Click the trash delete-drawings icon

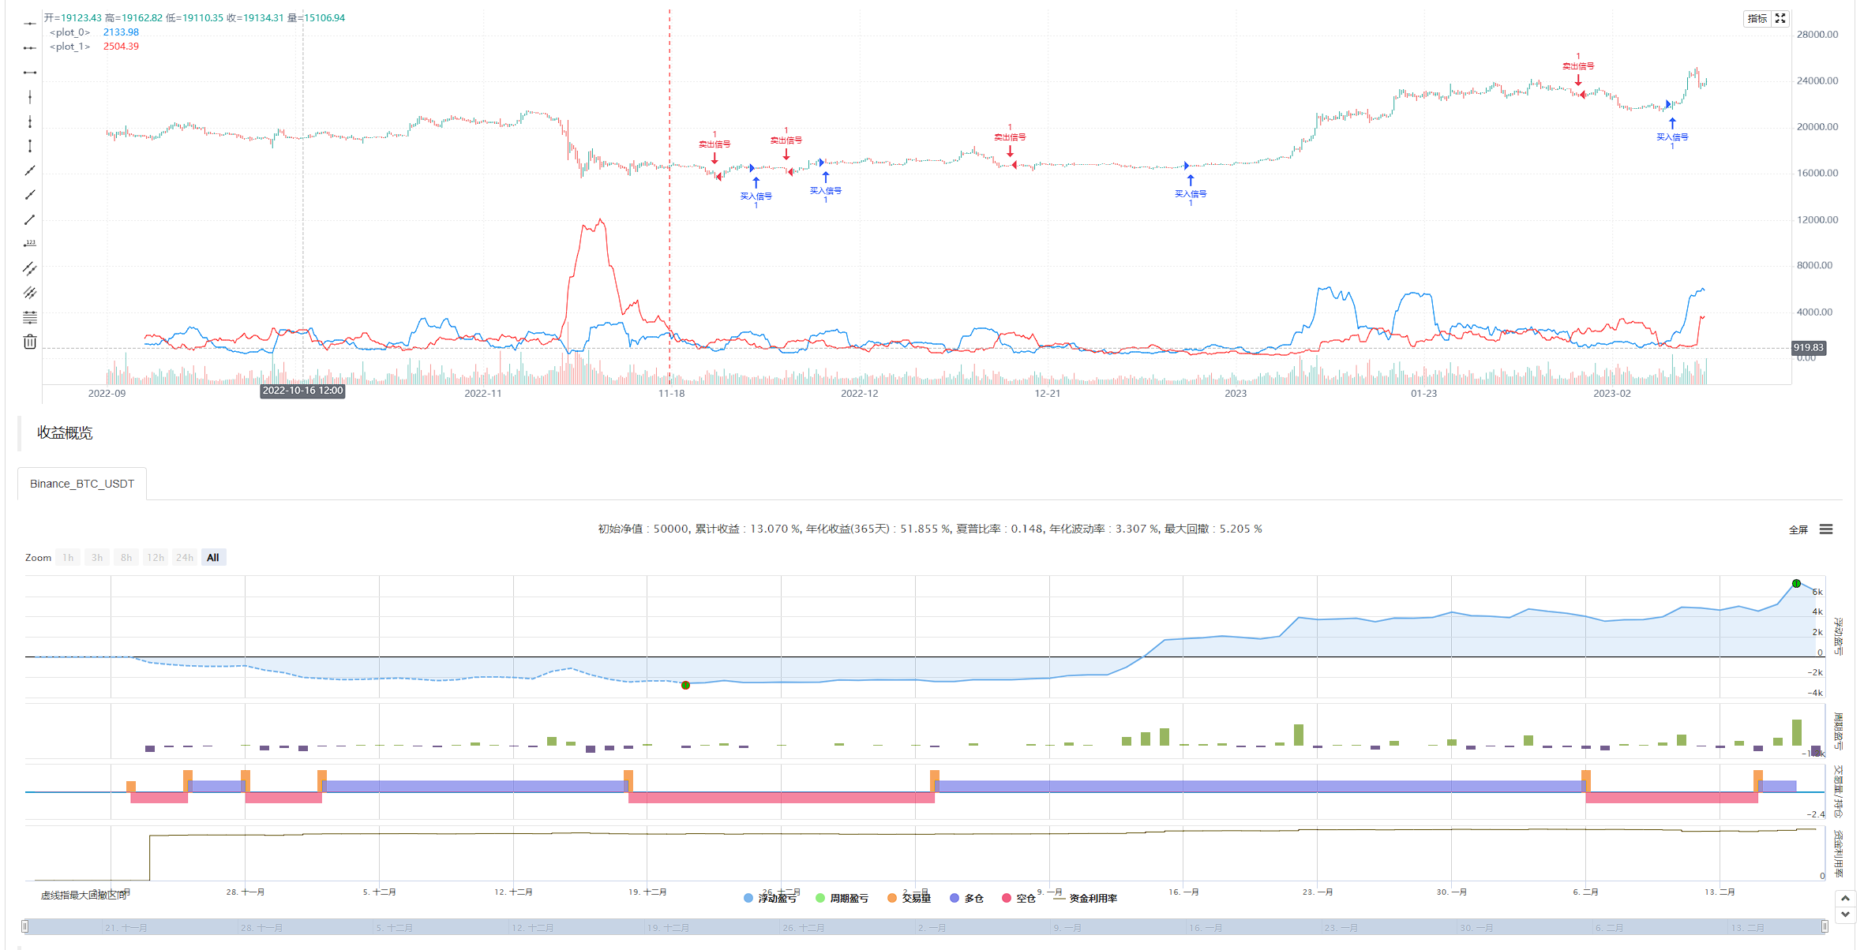(x=29, y=342)
